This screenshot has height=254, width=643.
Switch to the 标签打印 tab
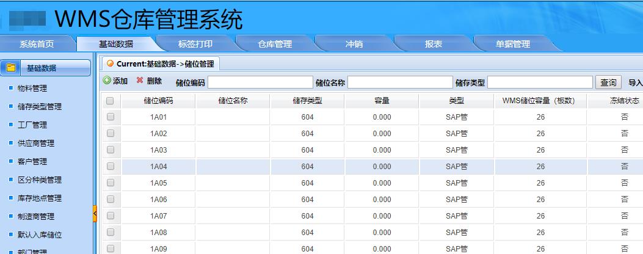195,44
